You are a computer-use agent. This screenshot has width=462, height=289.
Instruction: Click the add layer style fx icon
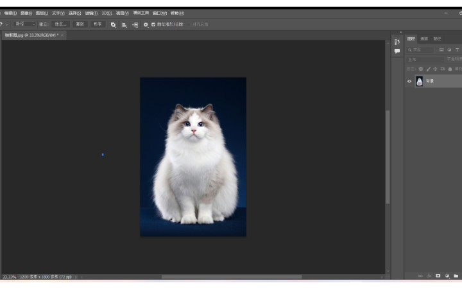[429, 276]
